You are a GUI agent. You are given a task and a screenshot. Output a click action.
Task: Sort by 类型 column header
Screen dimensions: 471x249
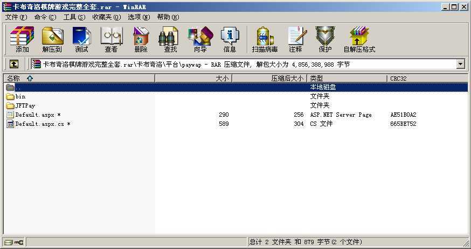347,79
